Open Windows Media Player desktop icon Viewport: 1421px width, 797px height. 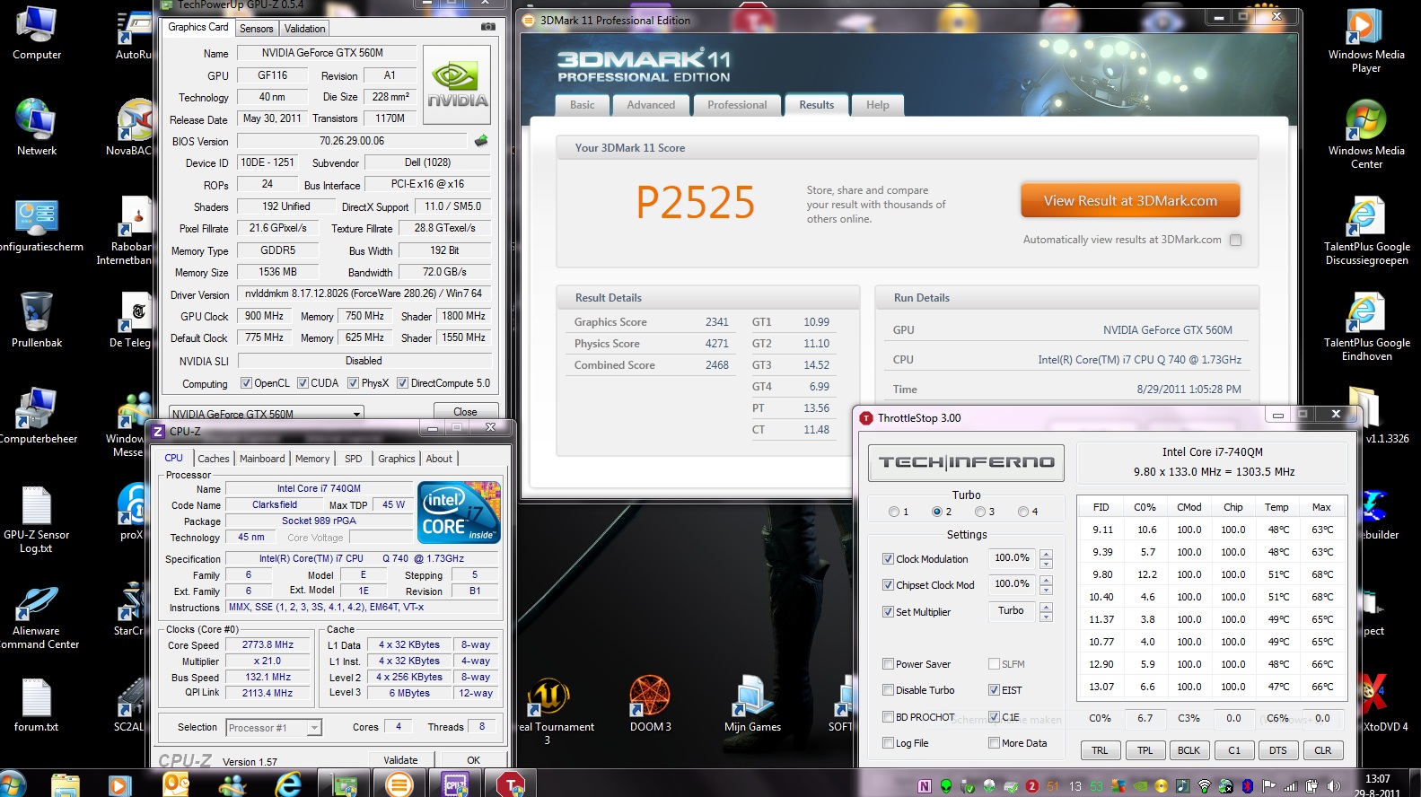[1366, 39]
